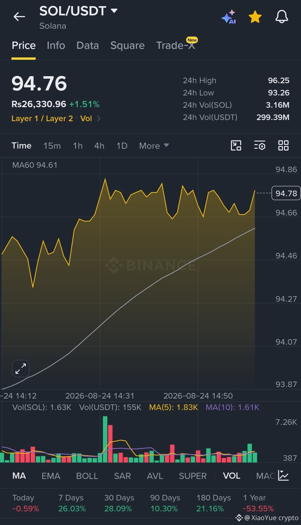
Task: Toggle the SAR indicator
Action: pyautogui.click(x=122, y=476)
